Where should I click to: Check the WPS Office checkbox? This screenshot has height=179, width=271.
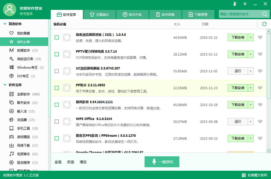56,122
